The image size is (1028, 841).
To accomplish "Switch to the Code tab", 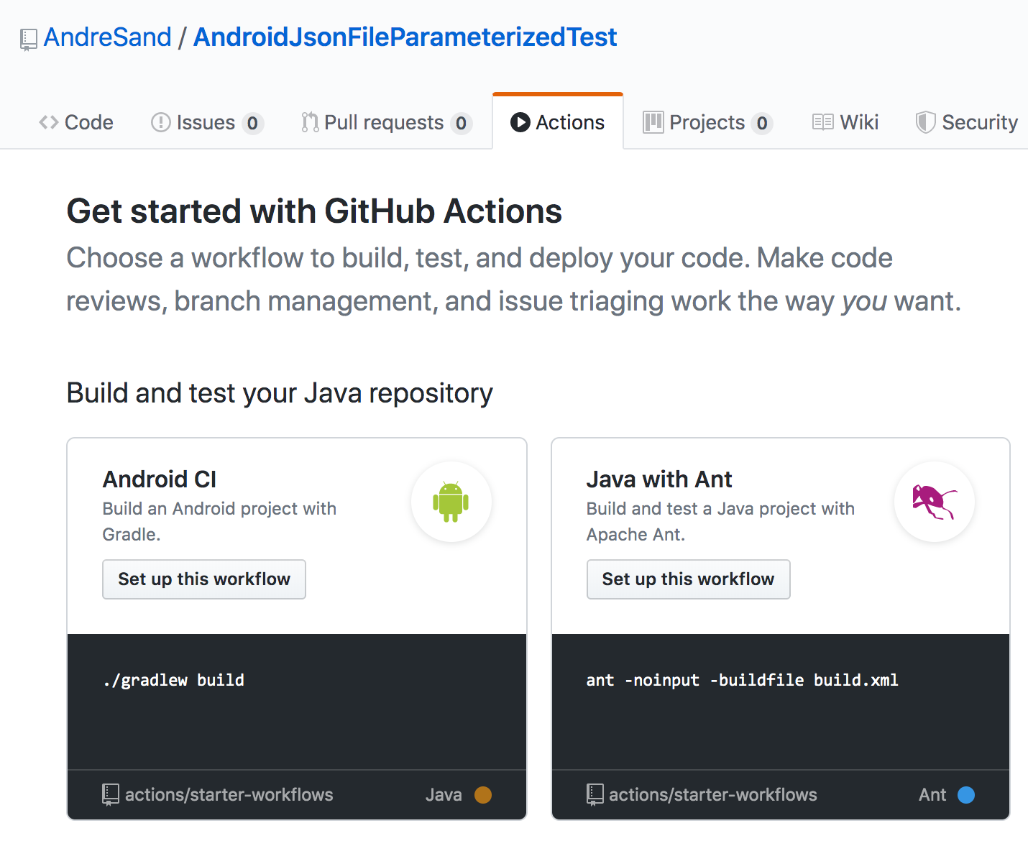I will (x=75, y=122).
